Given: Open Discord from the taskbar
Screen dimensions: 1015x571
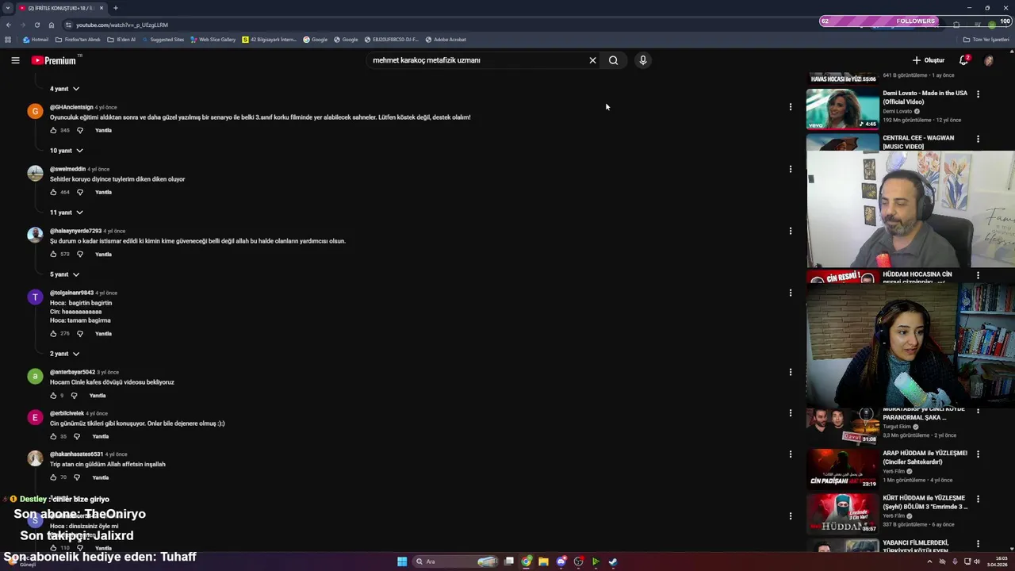Looking at the screenshot, I should [561, 561].
